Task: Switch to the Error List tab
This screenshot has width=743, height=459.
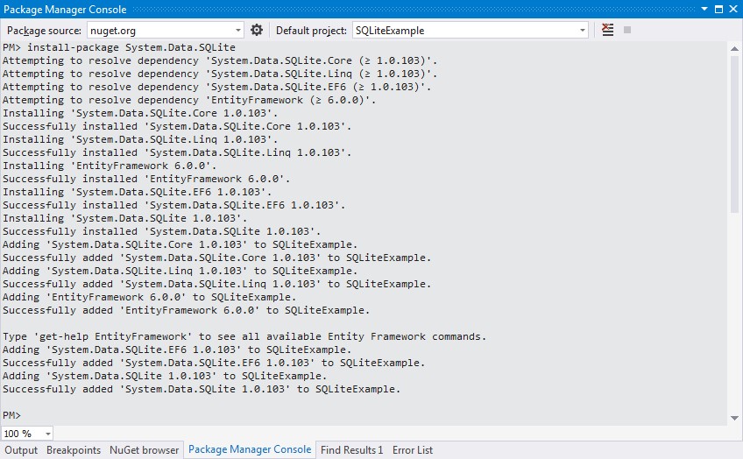Action: [413, 450]
